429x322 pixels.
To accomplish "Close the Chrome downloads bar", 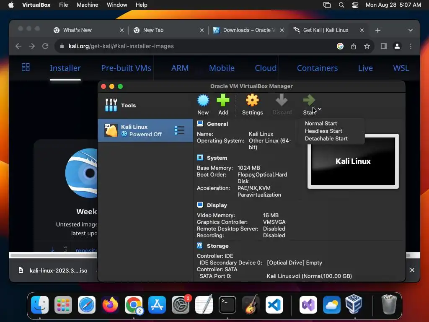I will click(412, 270).
